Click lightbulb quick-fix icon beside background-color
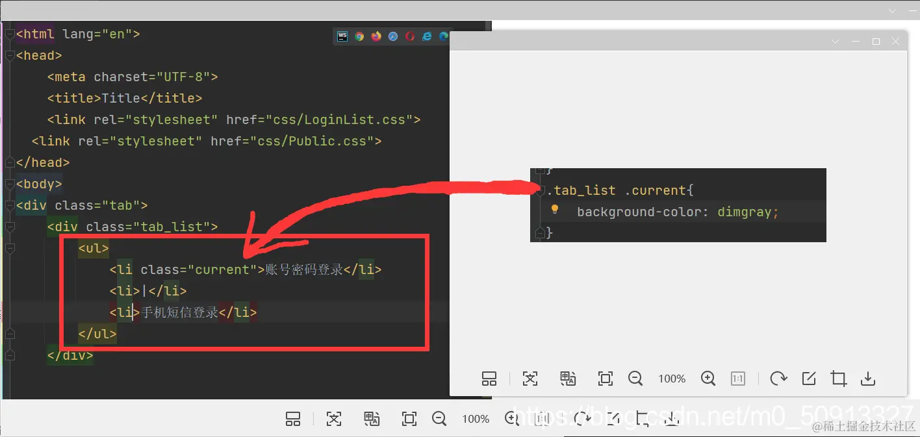 tap(555, 210)
